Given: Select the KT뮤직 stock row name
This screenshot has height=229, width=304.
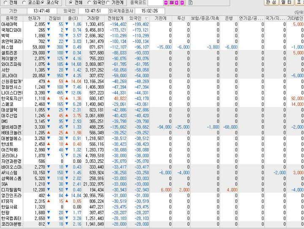Looking at the screenshot, I should pos(7,201).
